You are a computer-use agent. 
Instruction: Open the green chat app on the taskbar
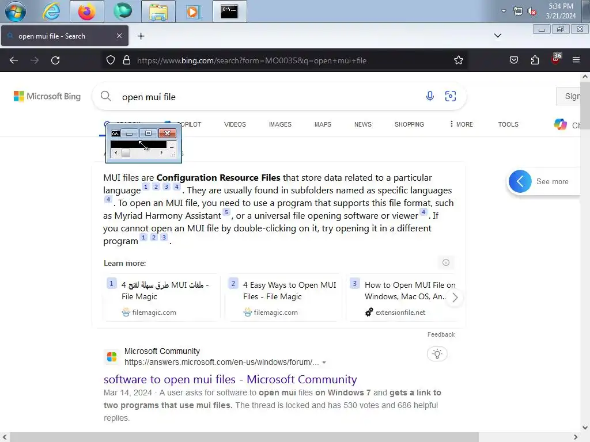pos(123,12)
